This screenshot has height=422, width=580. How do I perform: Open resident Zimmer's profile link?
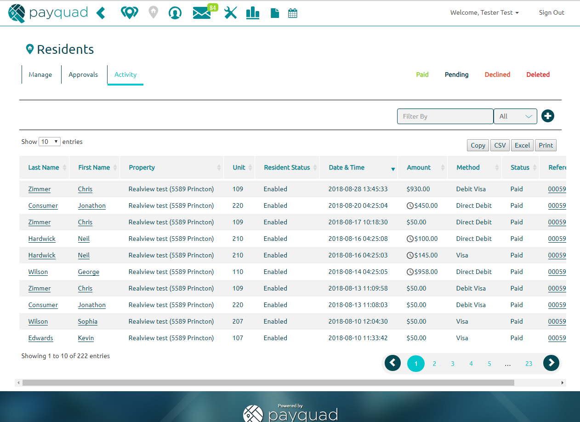[x=39, y=189]
